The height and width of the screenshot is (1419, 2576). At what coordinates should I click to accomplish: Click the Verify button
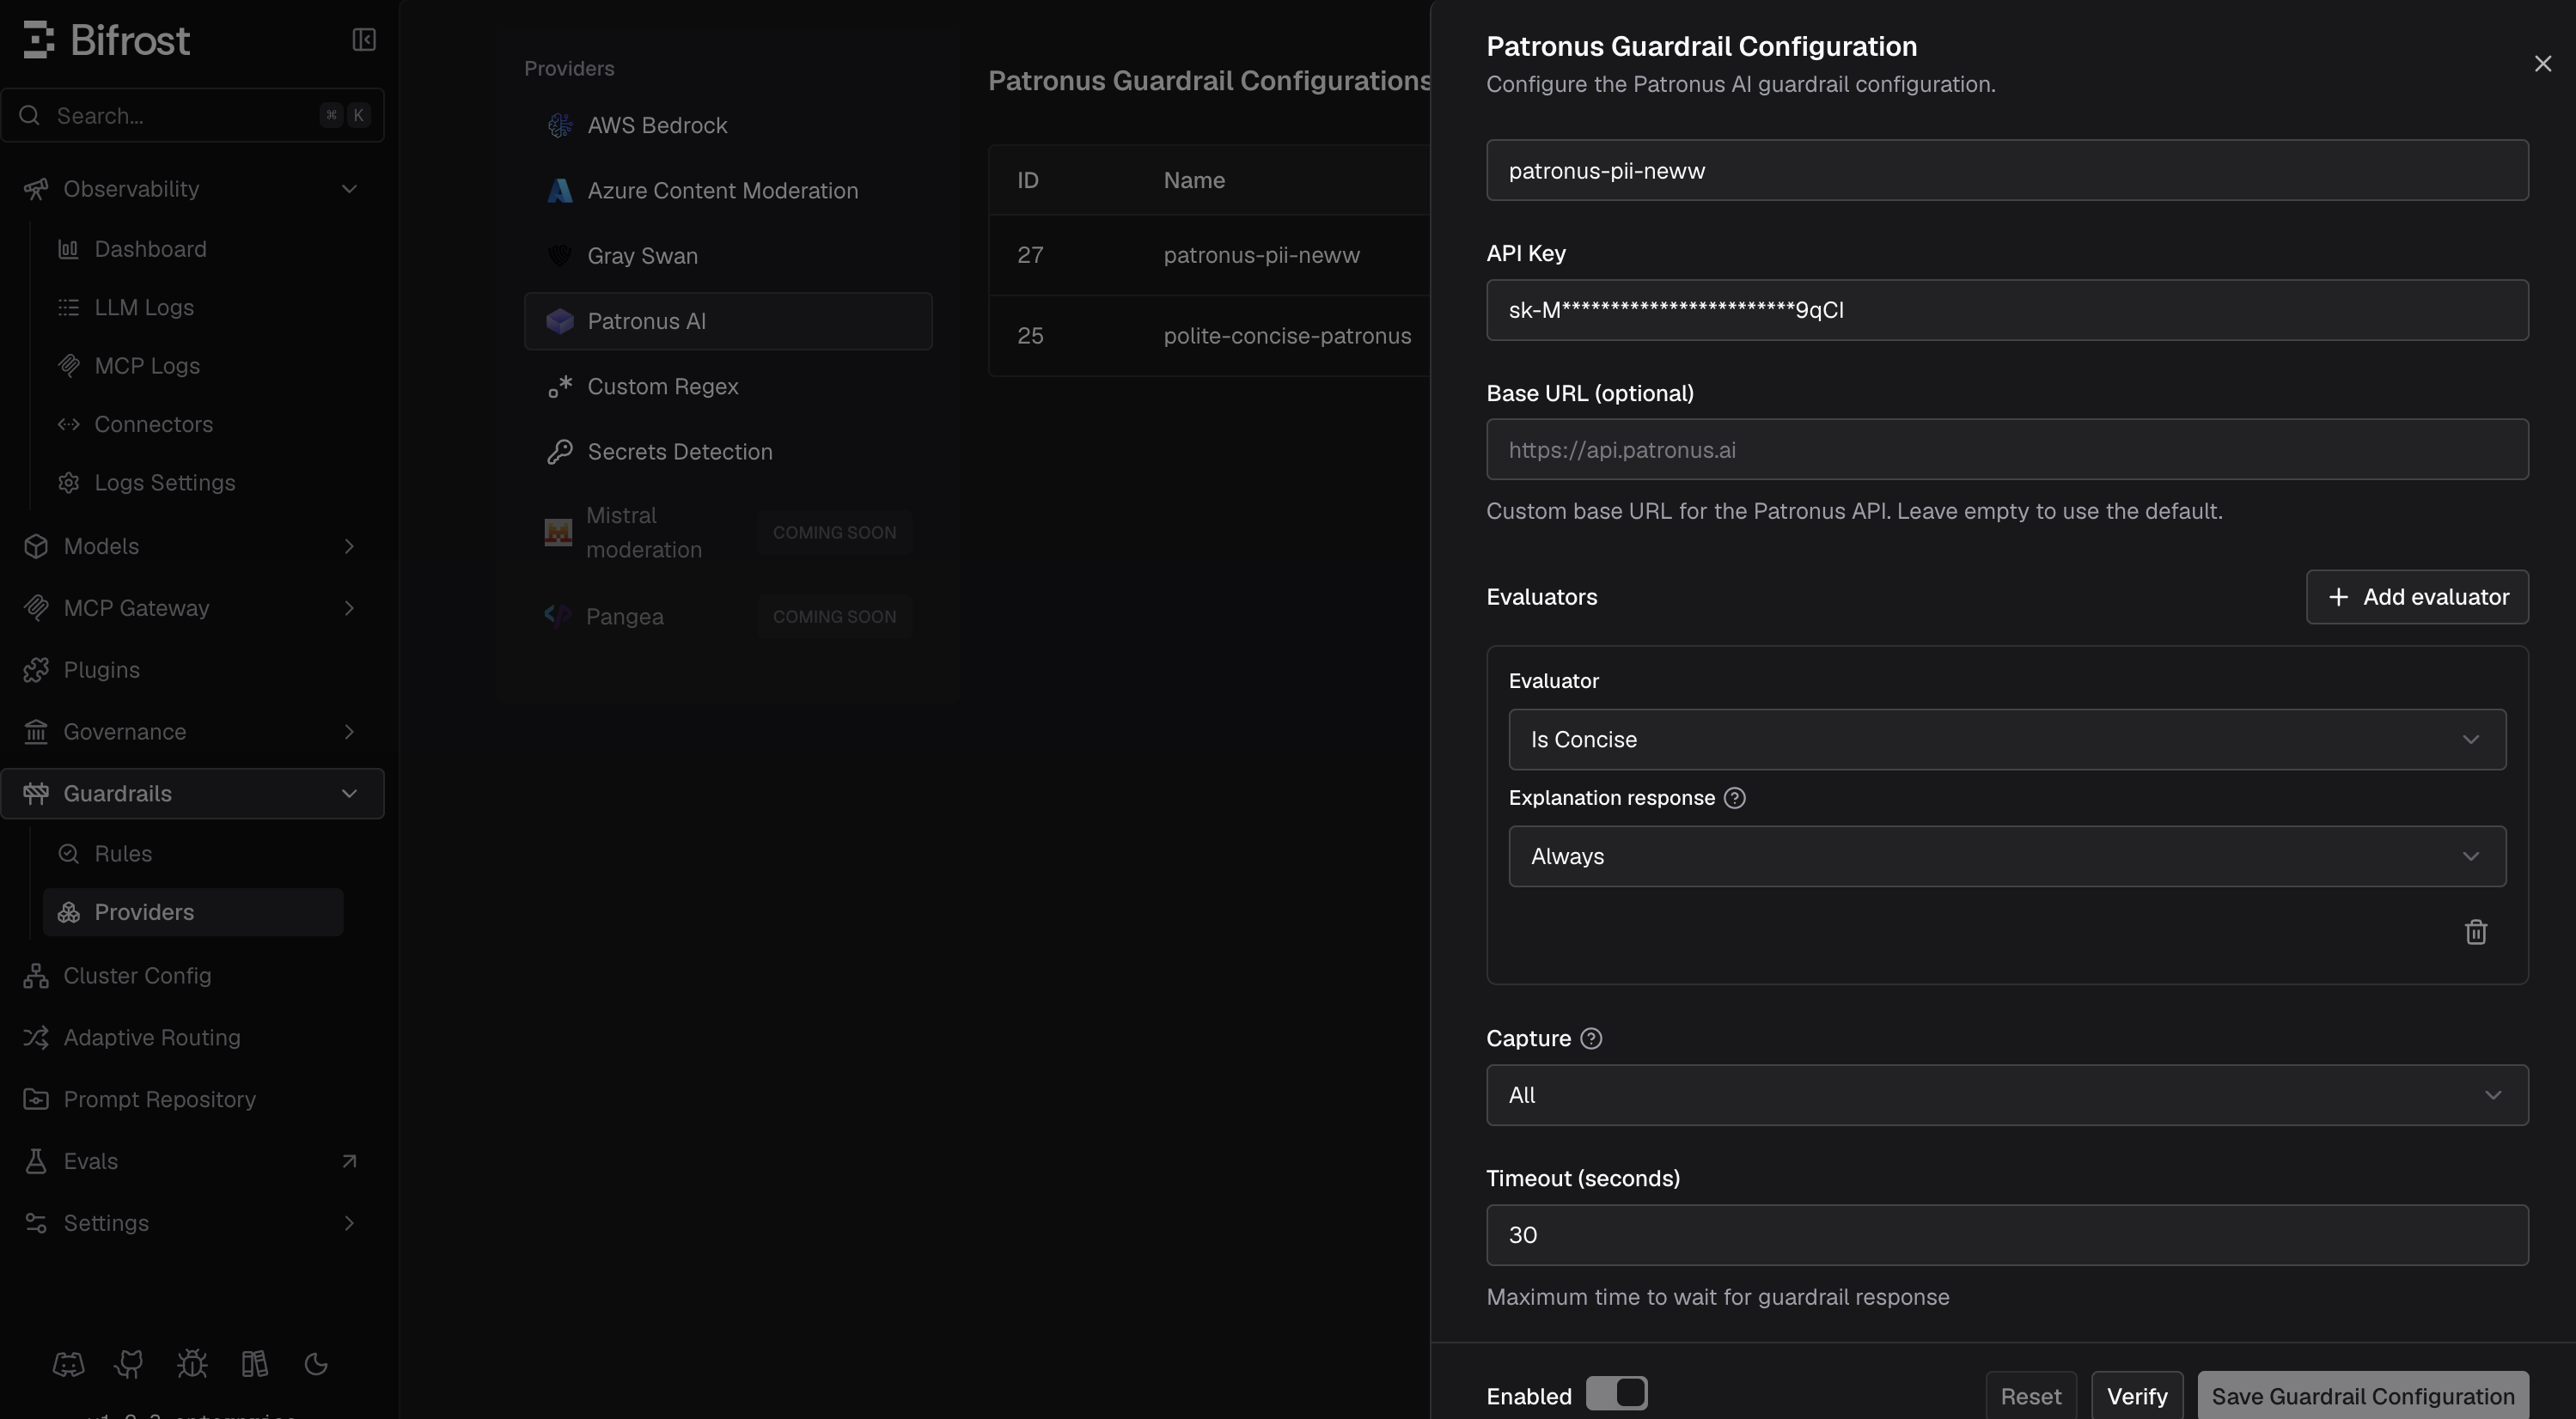click(2137, 1396)
